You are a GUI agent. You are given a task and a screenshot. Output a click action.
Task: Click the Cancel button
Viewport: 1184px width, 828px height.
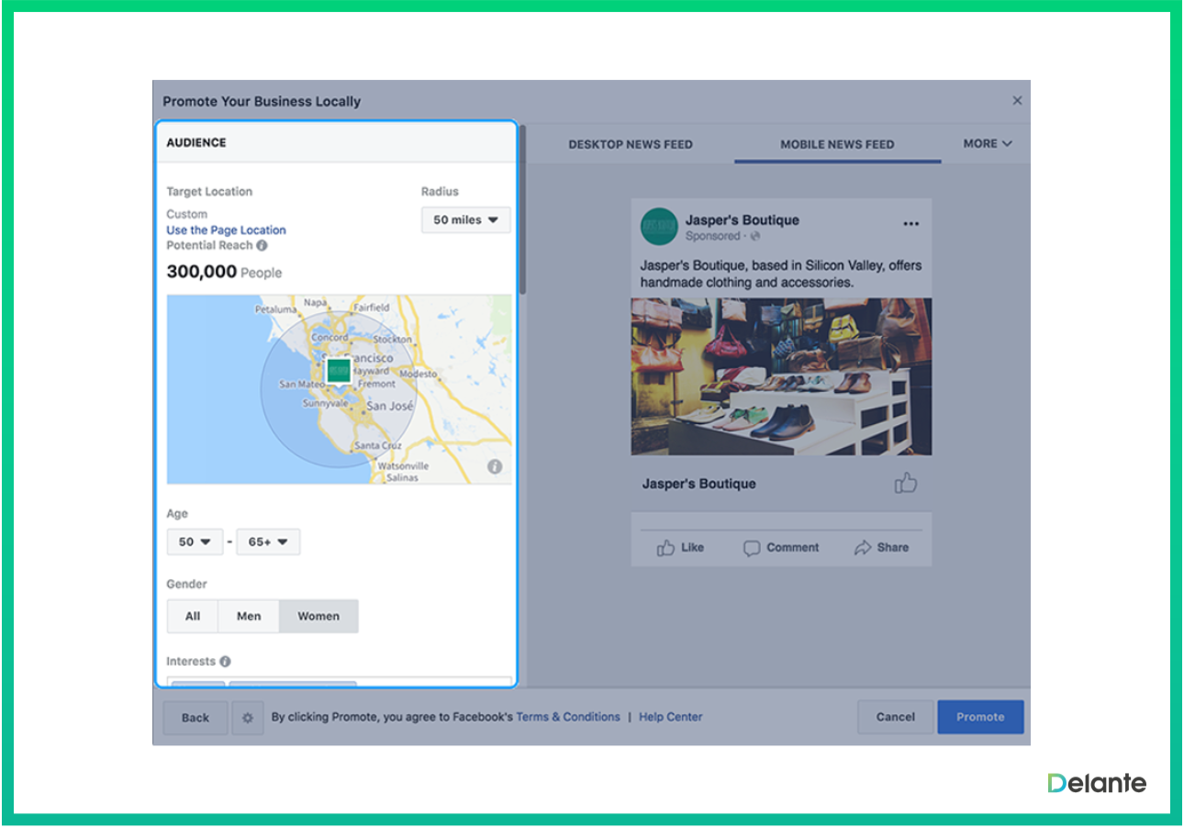pos(895,717)
